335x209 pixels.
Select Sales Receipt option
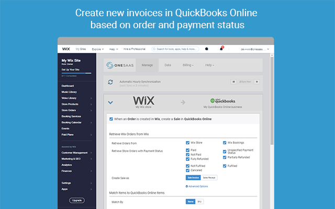209,178
